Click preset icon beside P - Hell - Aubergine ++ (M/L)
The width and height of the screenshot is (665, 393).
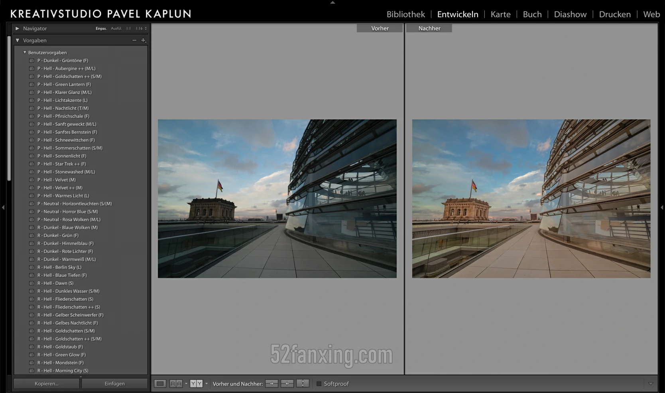(x=31, y=68)
